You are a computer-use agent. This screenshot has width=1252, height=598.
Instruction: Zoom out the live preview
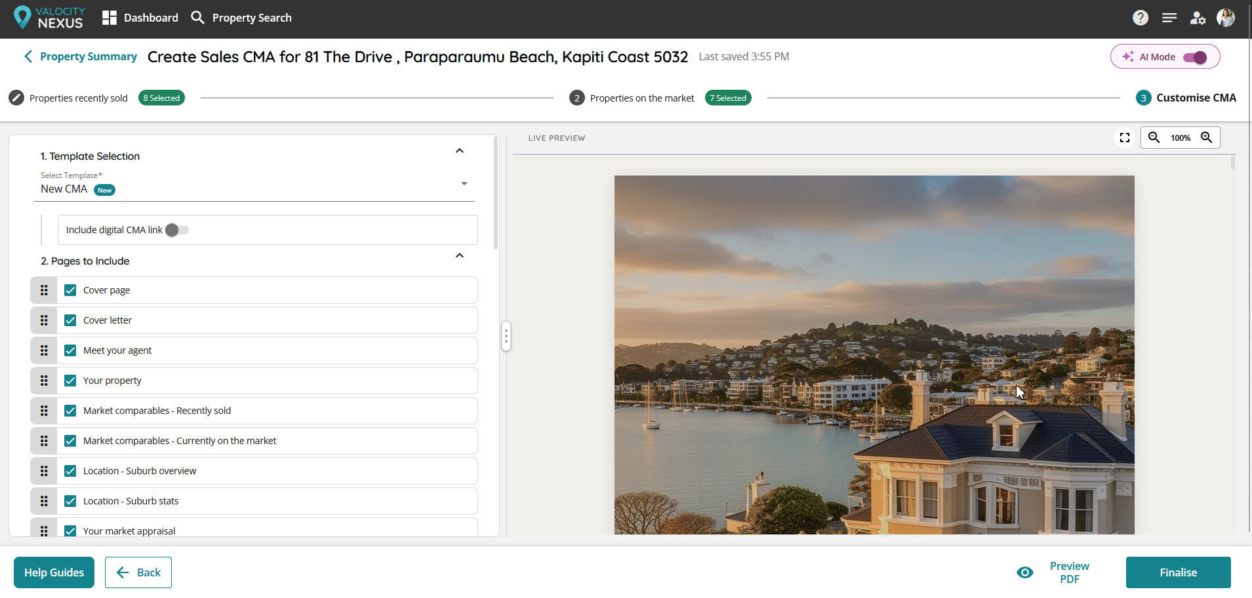click(1154, 138)
